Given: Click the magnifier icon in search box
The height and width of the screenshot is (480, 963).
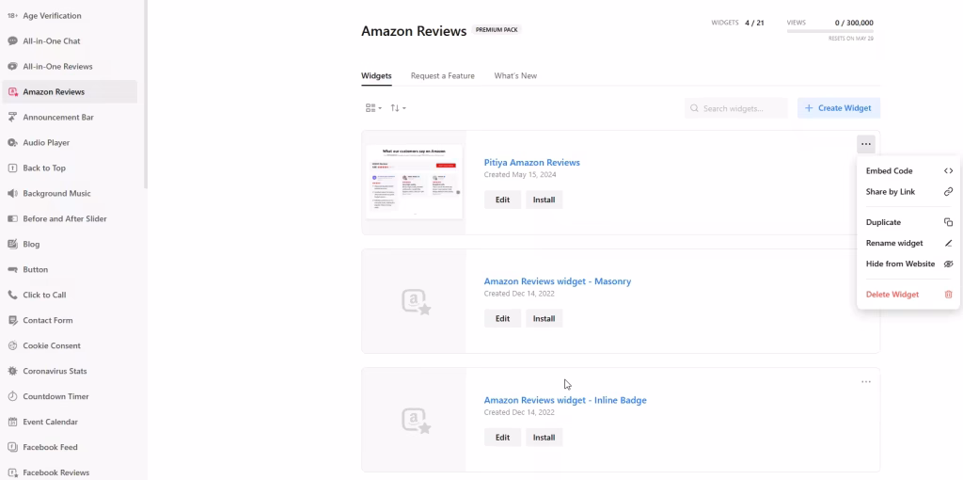Looking at the screenshot, I should [694, 108].
